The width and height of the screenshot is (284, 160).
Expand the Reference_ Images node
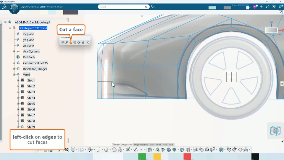[x=14, y=69]
